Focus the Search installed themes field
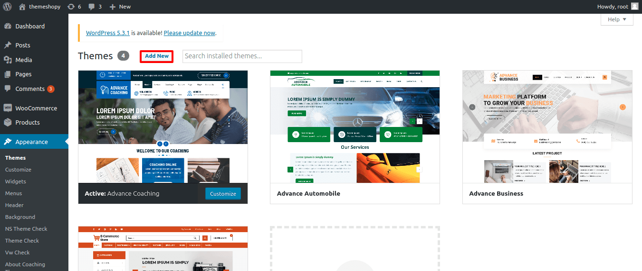642x271 pixels. (242, 56)
